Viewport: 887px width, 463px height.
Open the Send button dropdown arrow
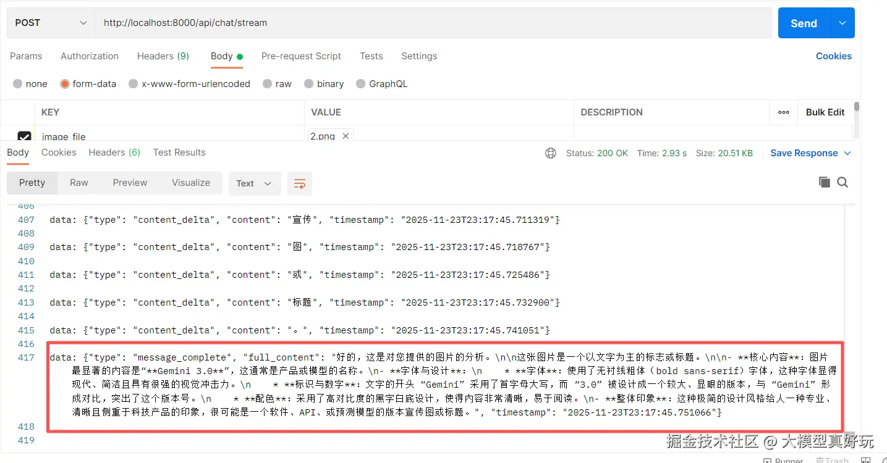842,23
